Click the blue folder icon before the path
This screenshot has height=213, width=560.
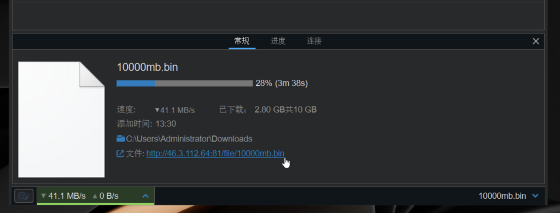(x=121, y=138)
